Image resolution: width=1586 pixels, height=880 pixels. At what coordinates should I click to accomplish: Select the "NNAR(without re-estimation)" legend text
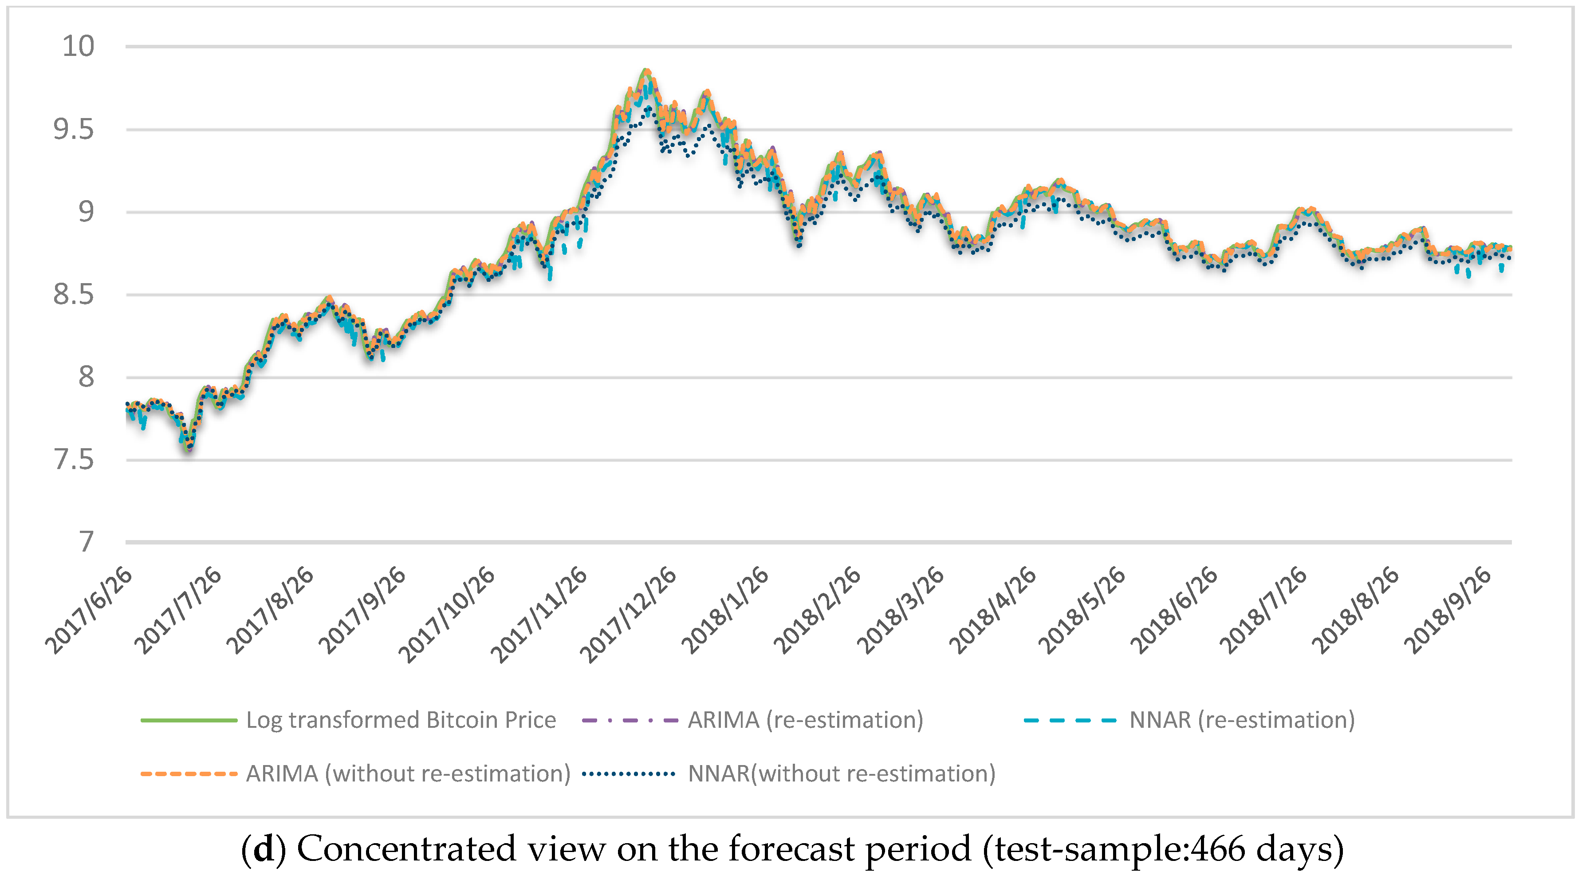point(842,773)
